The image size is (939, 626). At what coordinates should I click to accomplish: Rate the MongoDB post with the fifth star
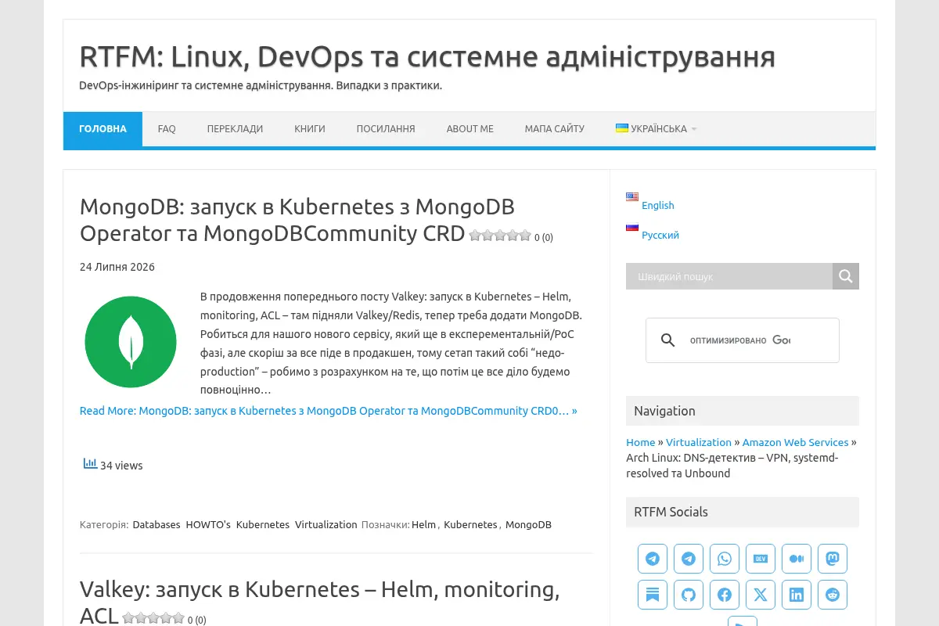click(525, 235)
